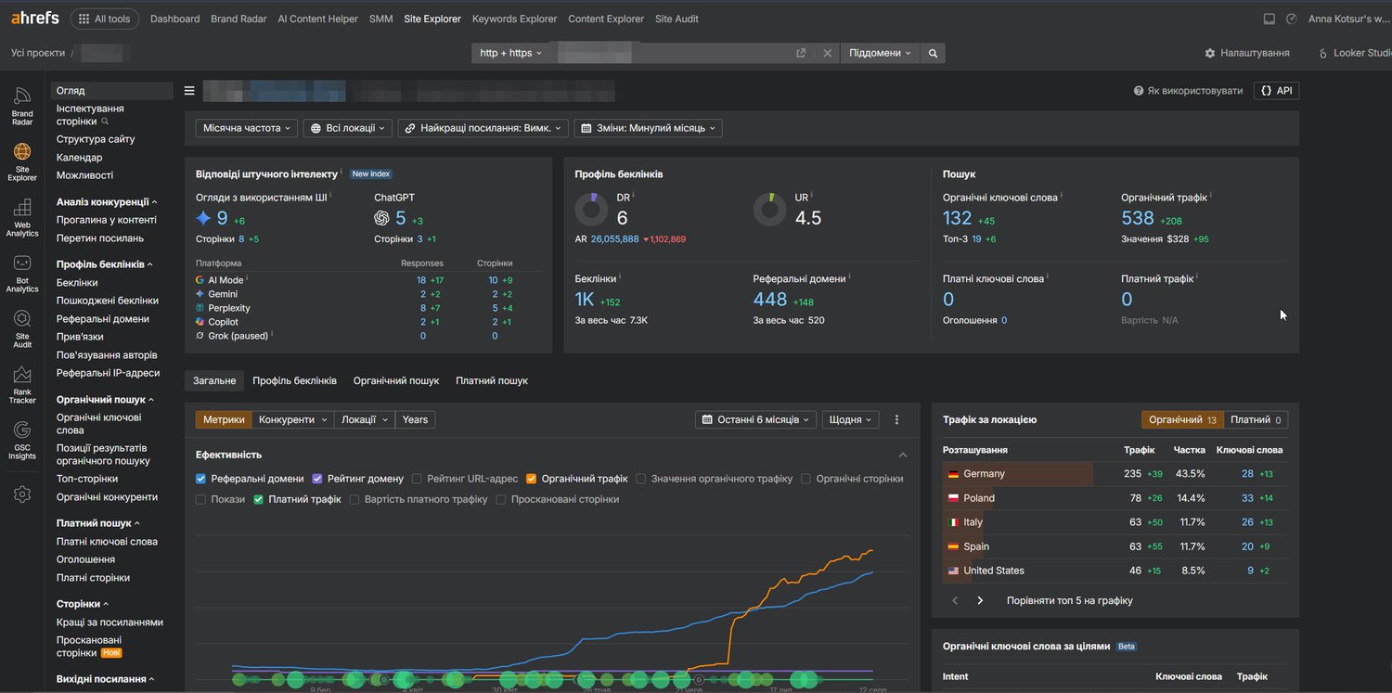Switch to the Профіль беклінків tab
Screen dimensions: 1392x693
point(295,380)
